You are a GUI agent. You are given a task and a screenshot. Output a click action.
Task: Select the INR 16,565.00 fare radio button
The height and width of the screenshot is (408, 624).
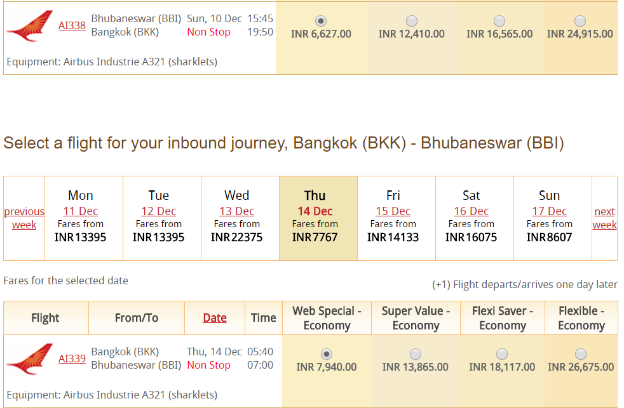pyautogui.click(x=499, y=20)
